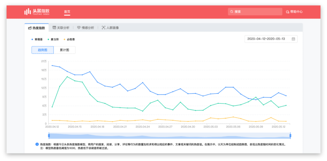Switch to the 情感分析 tab
This screenshot has width=327, height=161.
coord(85,28)
